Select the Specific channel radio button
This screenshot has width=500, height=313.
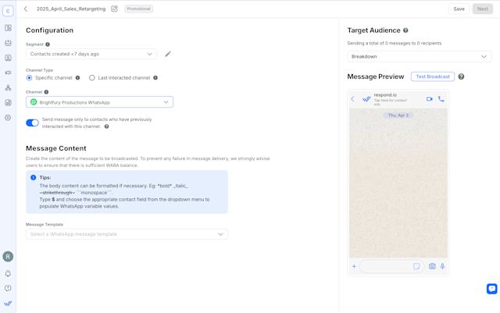coord(29,78)
